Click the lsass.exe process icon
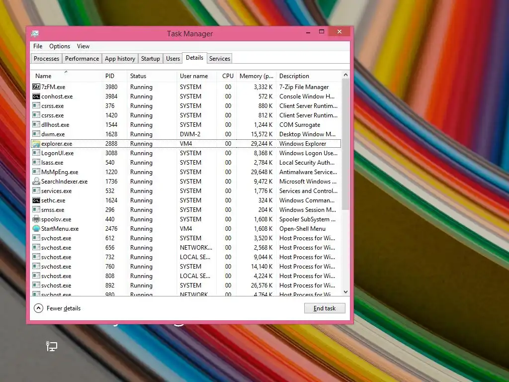Viewport: 509px width, 382px height. 36,162
